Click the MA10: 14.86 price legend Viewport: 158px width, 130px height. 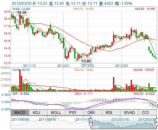[x=83, y=9]
